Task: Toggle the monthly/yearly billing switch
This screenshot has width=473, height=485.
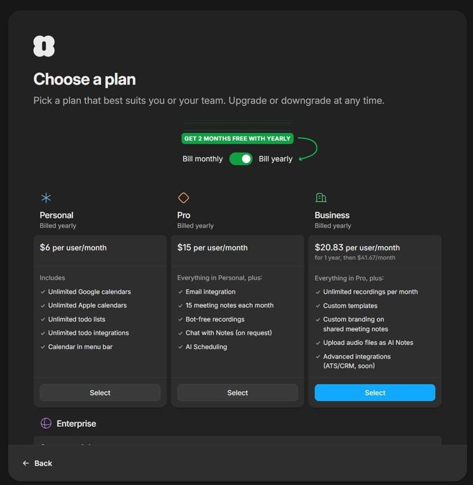Action: [x=241, y=159]
